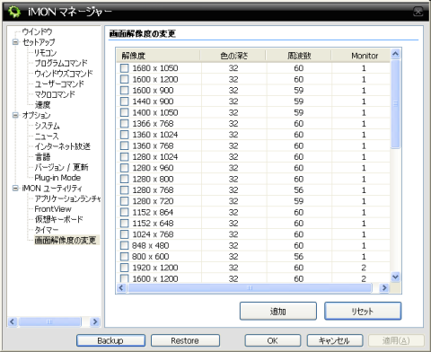
Task: Tick the 1600 x 900 checkbox
Action: (x=124, y=91)
